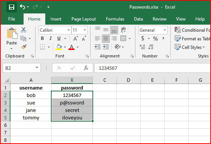
Task: Click the Wrap Text icon
Action: point(123,30)
